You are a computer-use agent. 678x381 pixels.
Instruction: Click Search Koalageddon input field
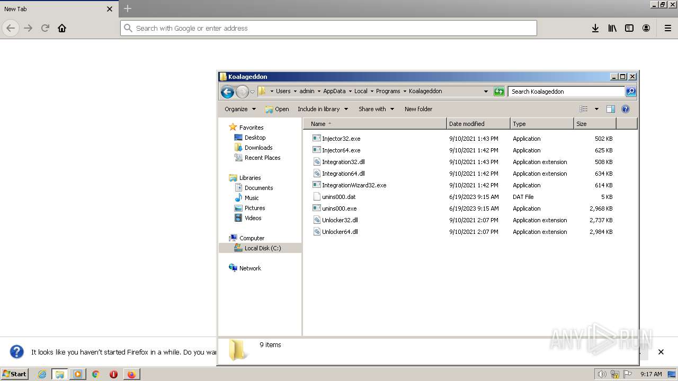pos(566,92)
